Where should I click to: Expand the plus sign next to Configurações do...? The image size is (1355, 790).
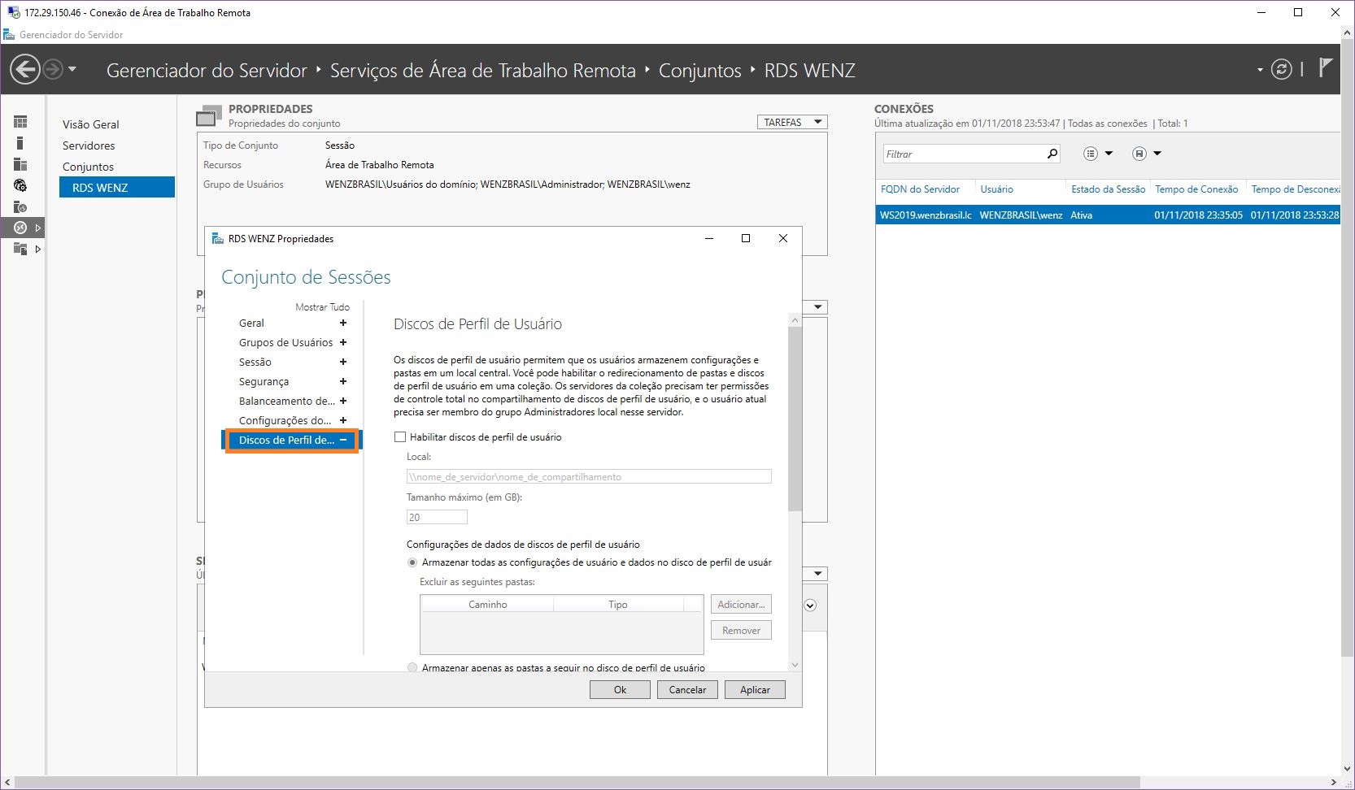point(343,420)
